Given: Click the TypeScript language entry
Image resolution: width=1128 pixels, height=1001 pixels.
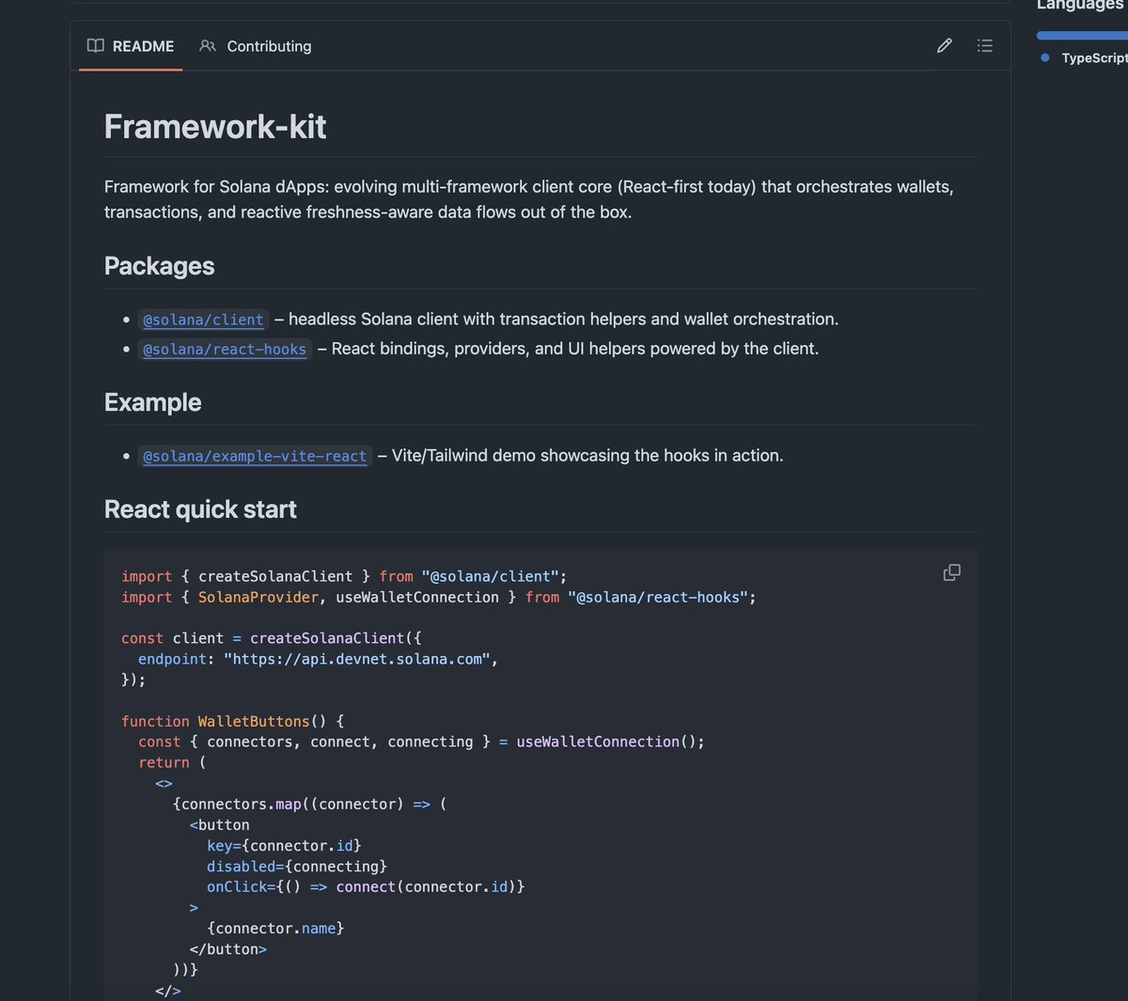Looking at the screenshot, I should (x=1084, y=58).
